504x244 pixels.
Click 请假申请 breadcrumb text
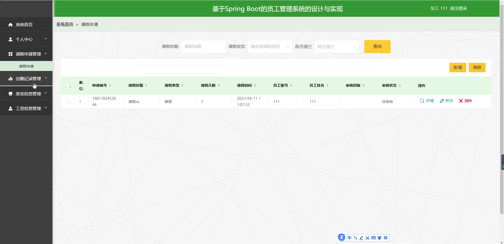click(x=90, y=24)
